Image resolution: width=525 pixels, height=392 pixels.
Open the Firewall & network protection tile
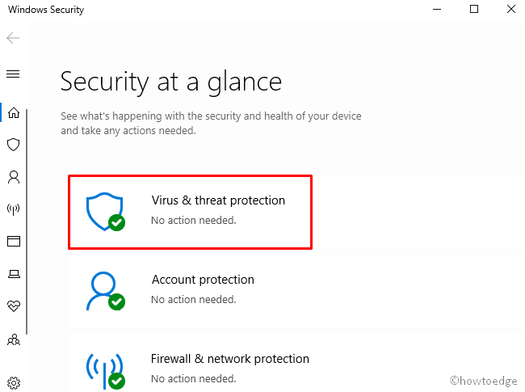coord(229,366)
